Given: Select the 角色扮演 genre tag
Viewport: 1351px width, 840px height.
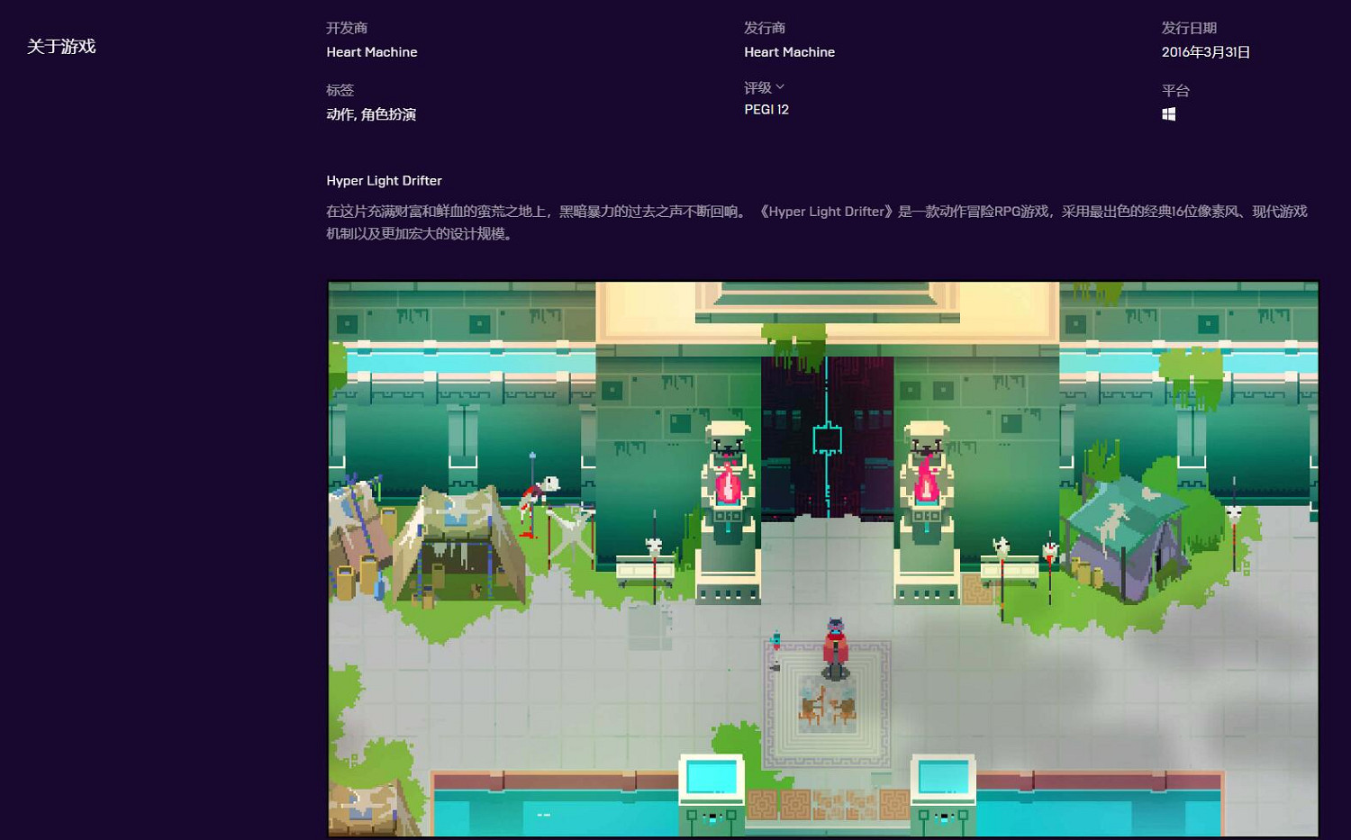Looking at the screenshot, I should (388, 114).
